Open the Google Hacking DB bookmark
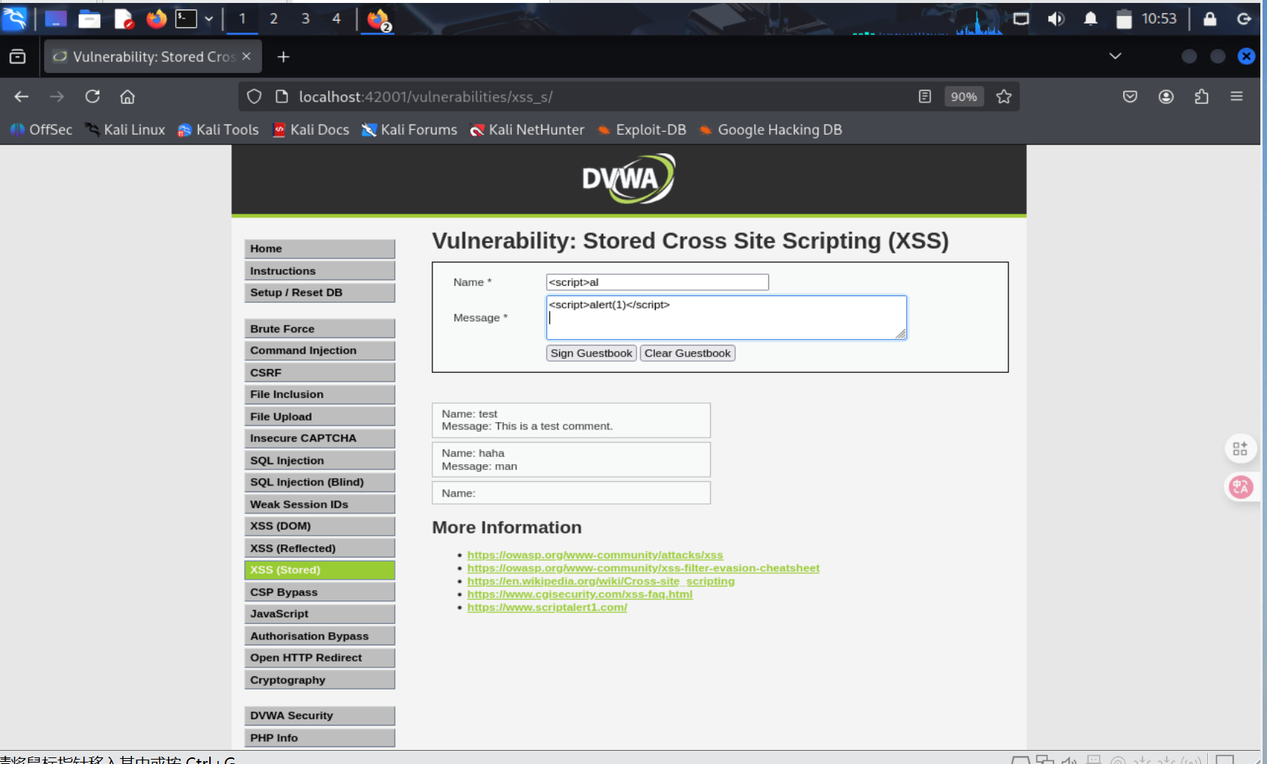Viewport: 1267px width, 764px height. pos(771,130)
